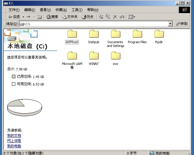Image resolution: width=194 pixels, height=155 pixels.
Task: Click the drive icon in address bar
Action: point(22,24)
